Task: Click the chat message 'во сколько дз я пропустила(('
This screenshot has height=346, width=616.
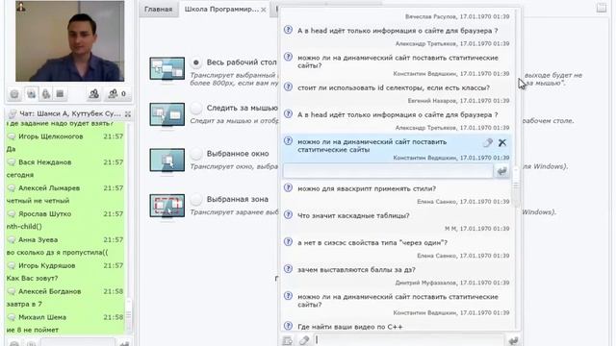Action: coord(57,253)
